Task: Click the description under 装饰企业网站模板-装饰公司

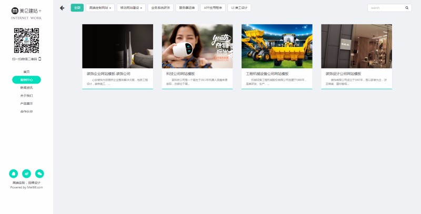Action: (117, 82)
